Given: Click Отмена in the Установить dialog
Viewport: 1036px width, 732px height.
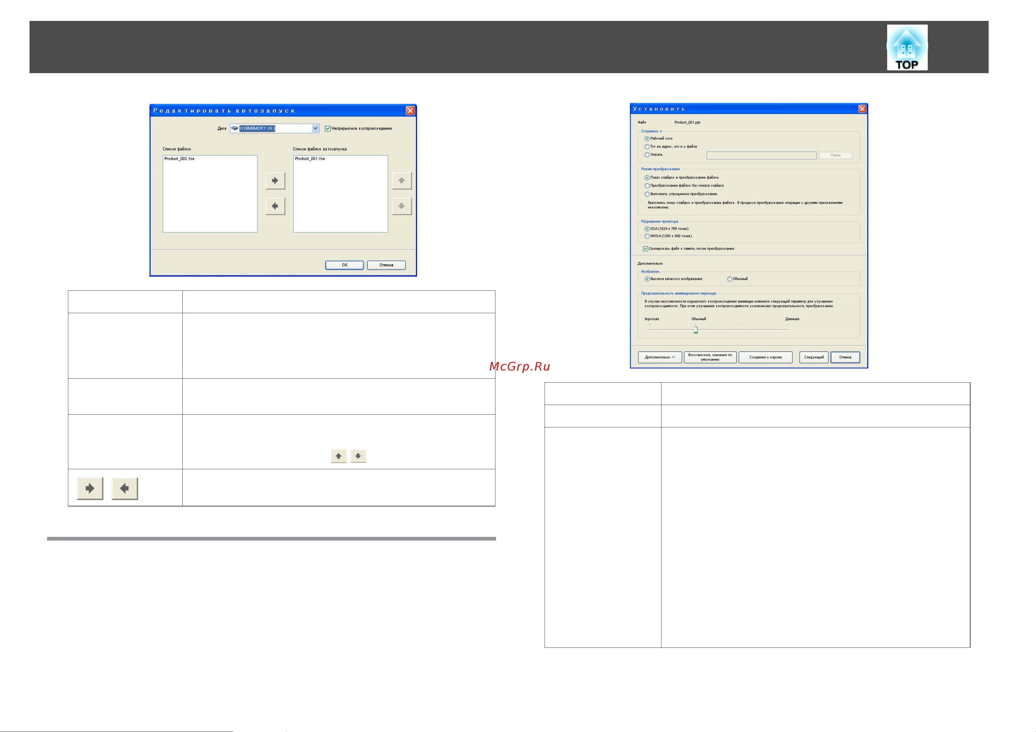Looking at the screenshot, I should (x=845, y=357).
